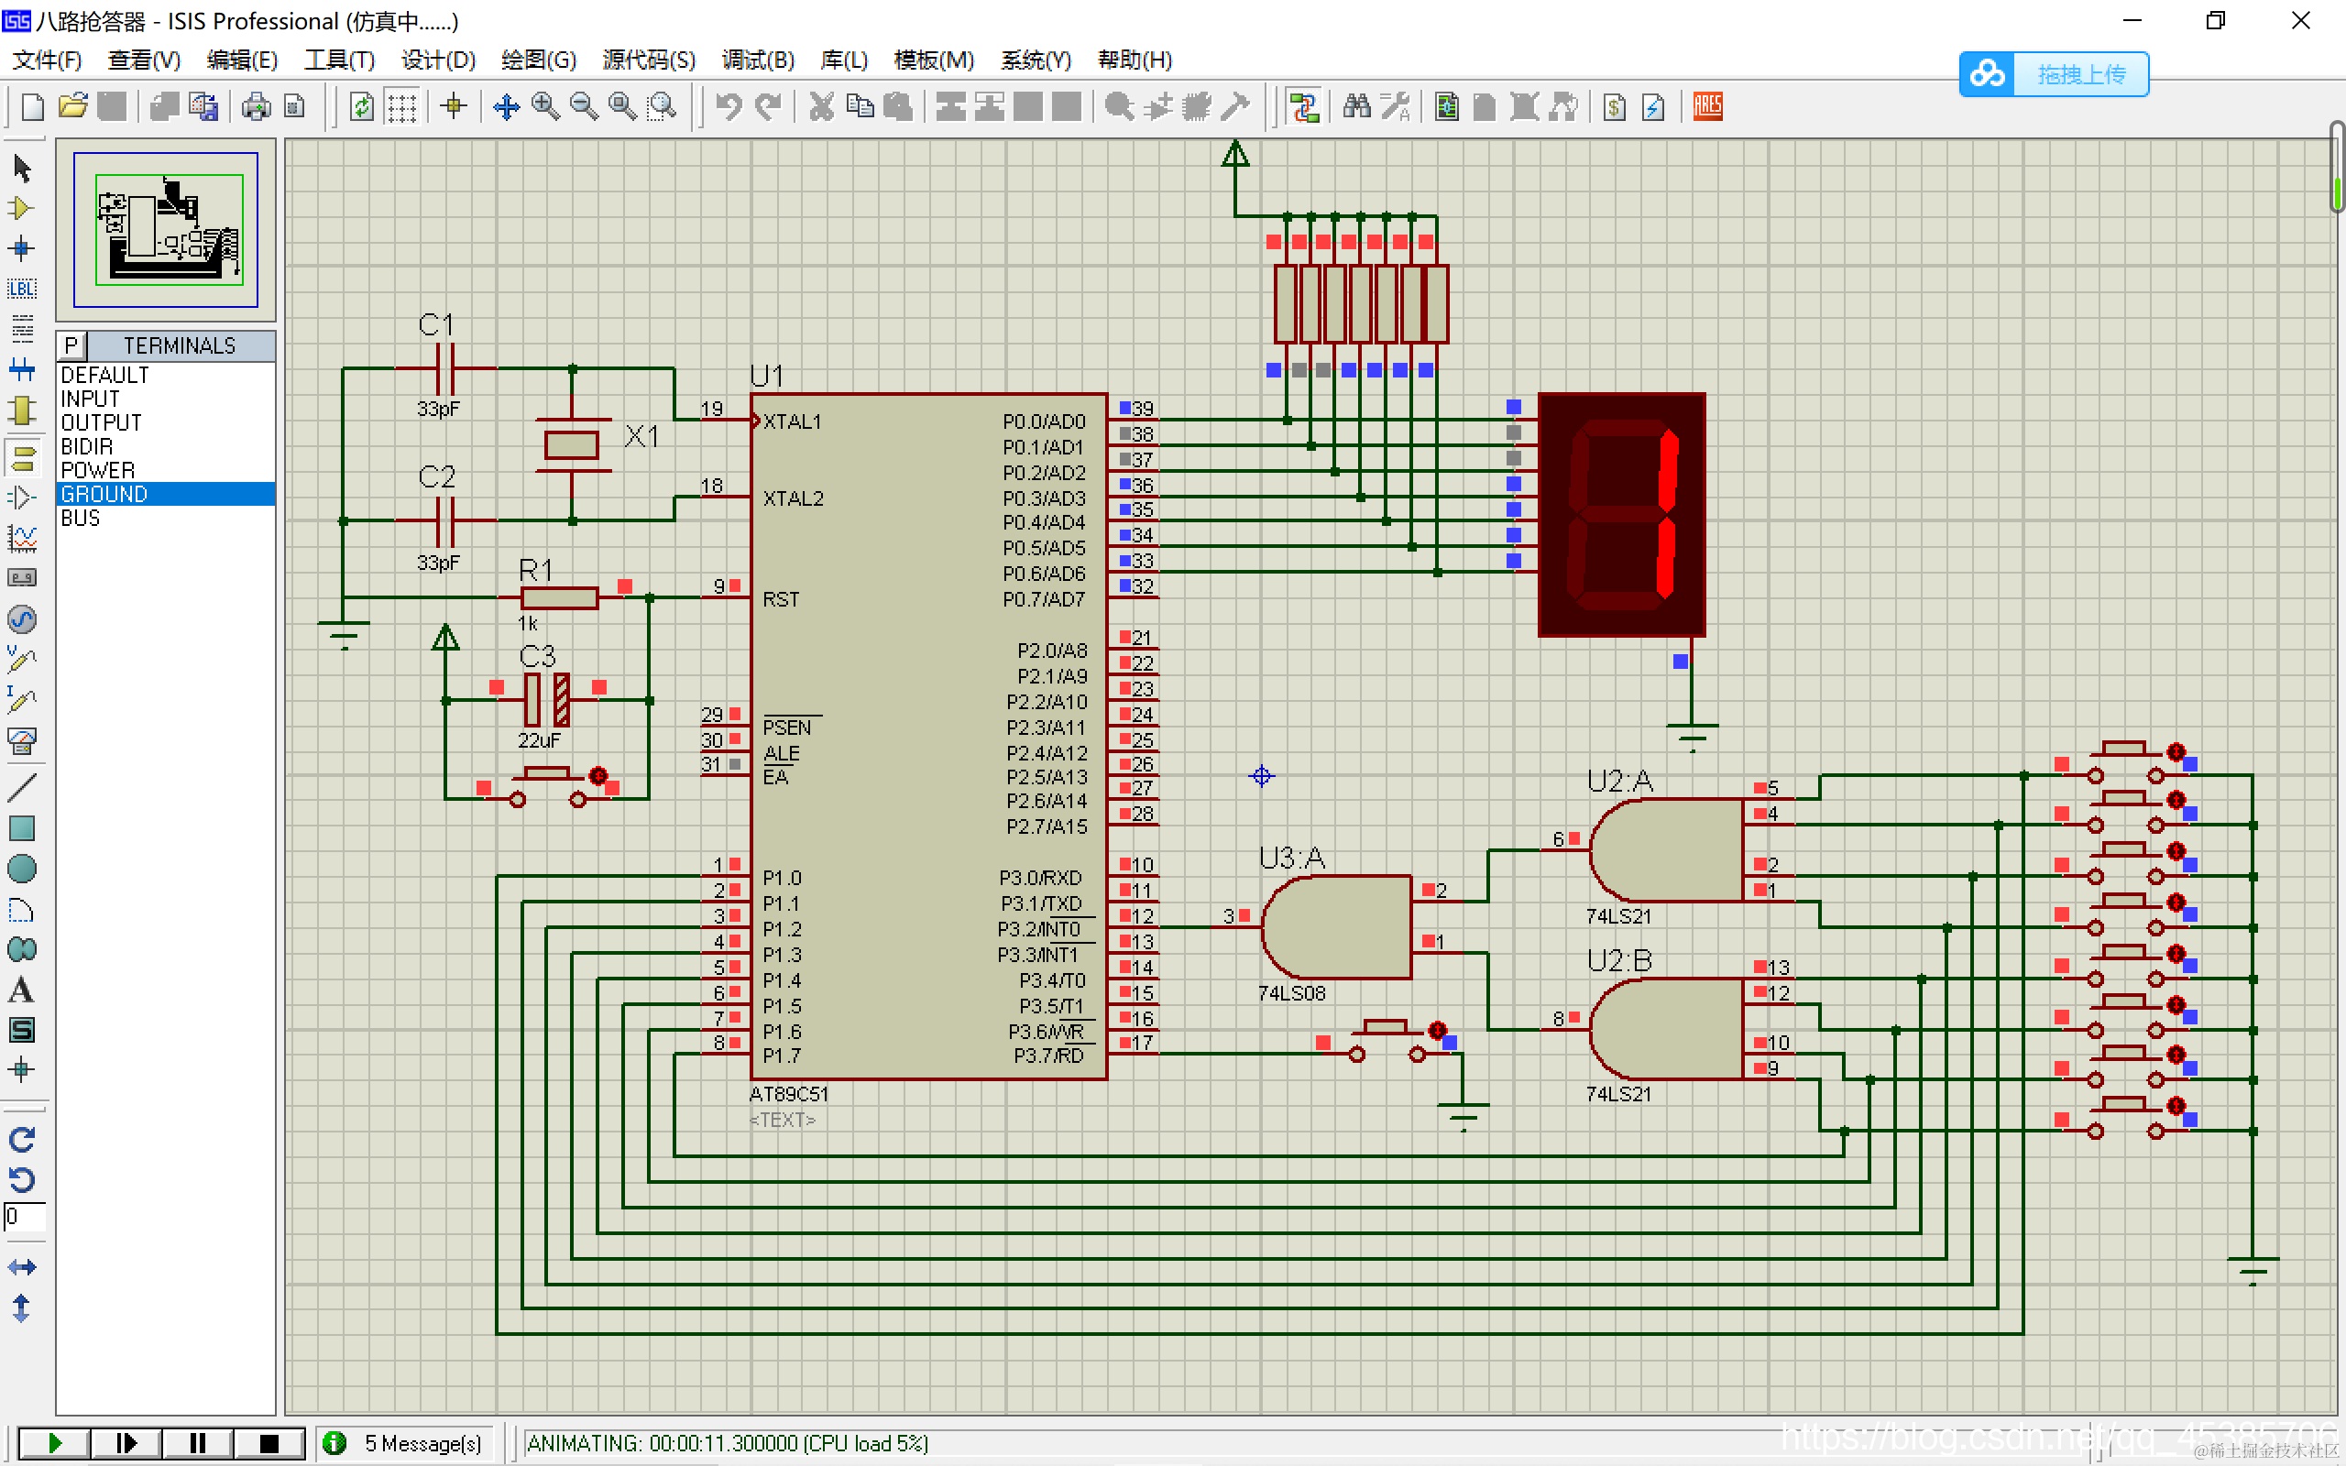Click the P pick devices button

(x=71, y=346)
